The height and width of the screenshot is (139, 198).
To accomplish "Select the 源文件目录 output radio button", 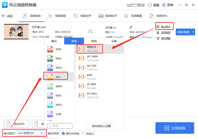I will [x=63, y=133].
